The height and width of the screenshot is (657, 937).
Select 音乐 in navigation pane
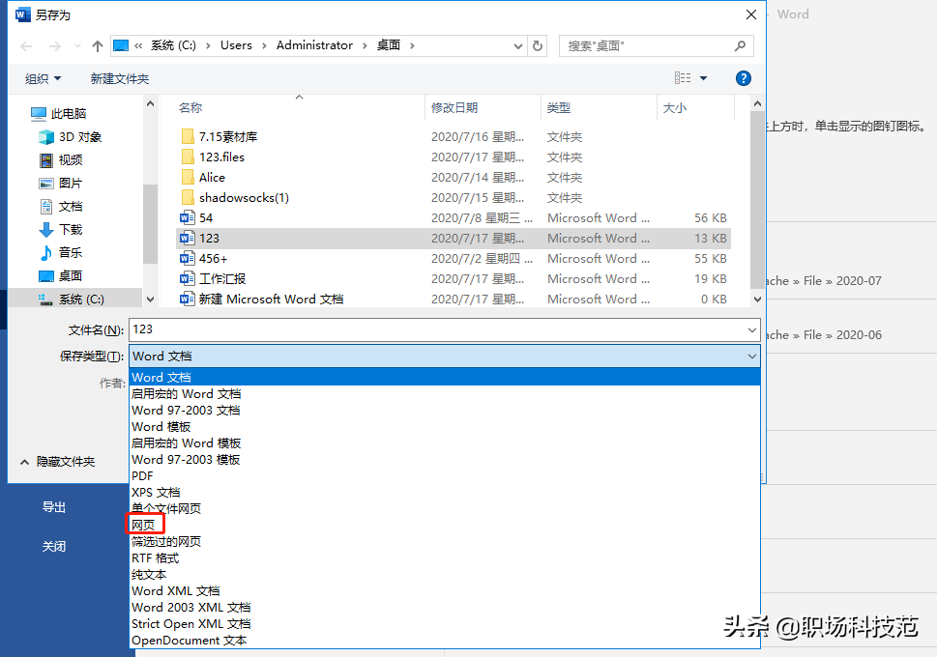point(60,252)
